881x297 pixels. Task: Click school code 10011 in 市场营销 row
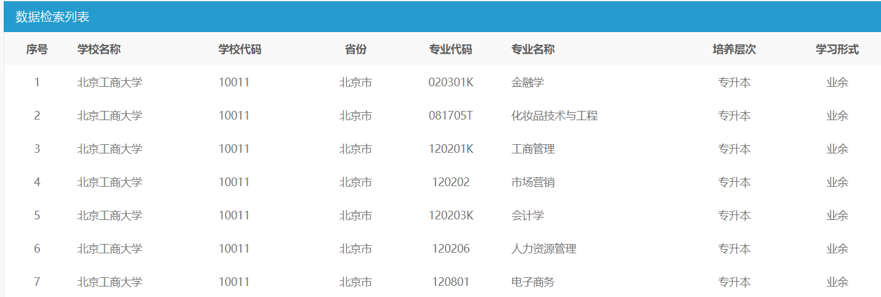click(x=234, y=182)
